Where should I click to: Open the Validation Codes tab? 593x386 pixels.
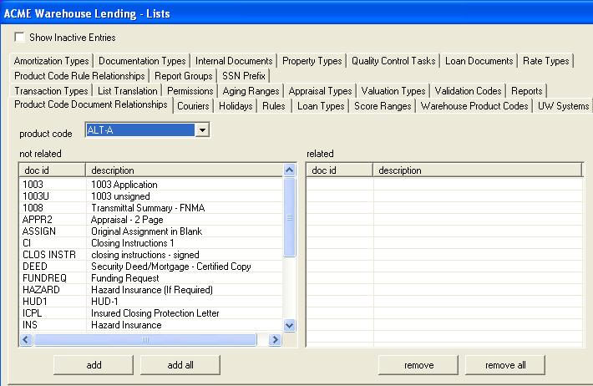[x=468, y=91]
